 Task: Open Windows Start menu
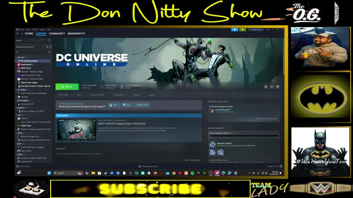49,173
